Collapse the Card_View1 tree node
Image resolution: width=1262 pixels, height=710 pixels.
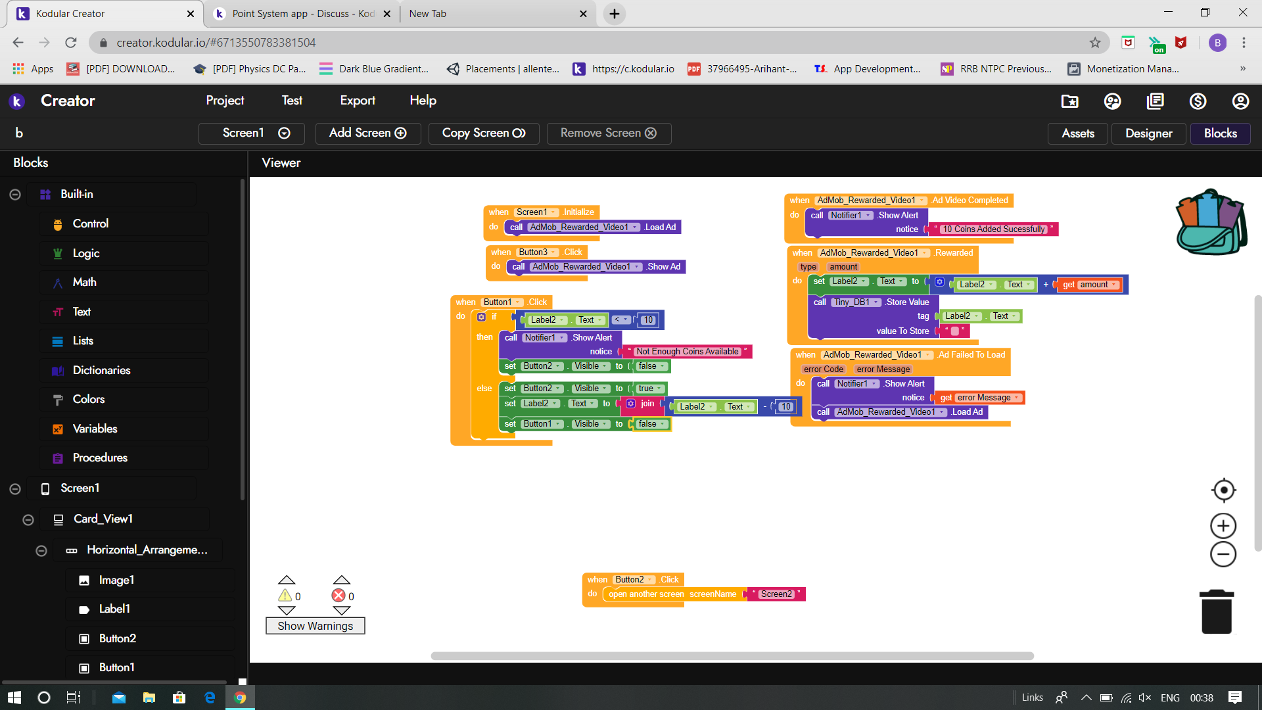tap(28, 519)
